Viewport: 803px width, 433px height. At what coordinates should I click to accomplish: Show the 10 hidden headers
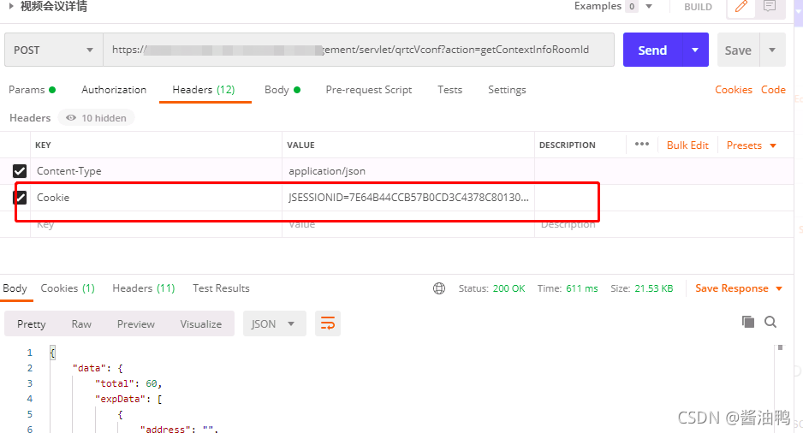96,118
